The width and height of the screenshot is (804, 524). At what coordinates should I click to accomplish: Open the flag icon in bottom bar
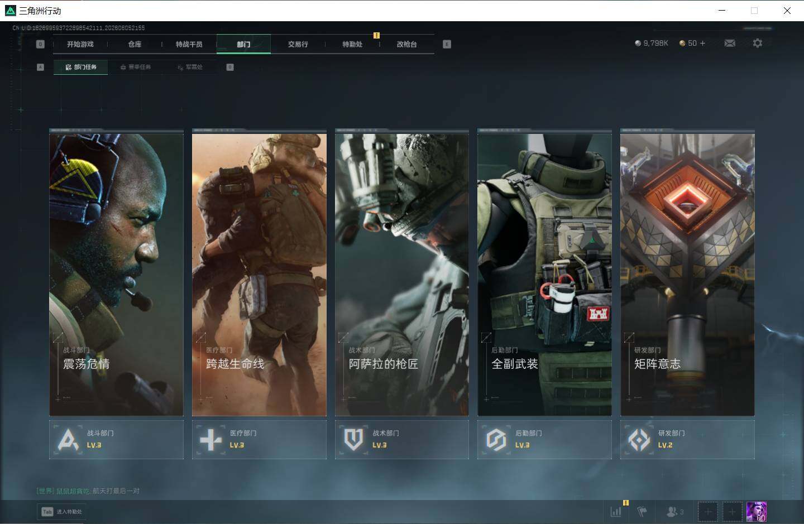(642, 511)
